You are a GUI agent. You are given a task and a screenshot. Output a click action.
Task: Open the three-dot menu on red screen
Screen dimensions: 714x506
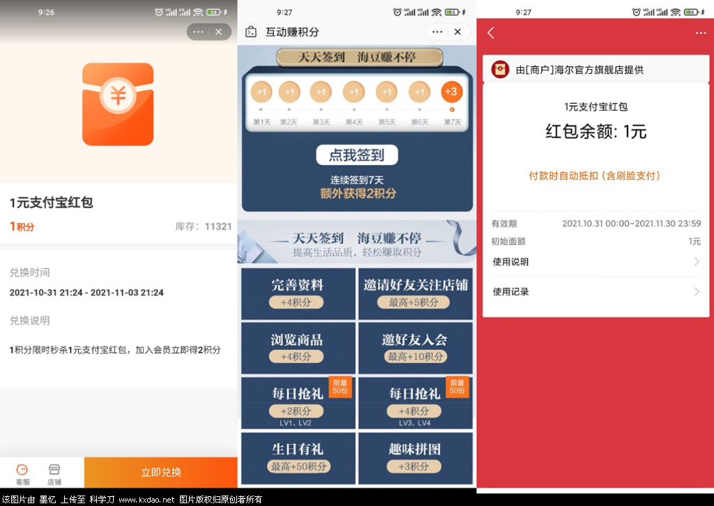[701, 33]
